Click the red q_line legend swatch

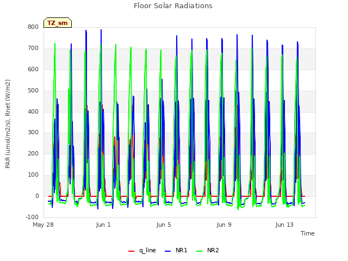(132, 251)
